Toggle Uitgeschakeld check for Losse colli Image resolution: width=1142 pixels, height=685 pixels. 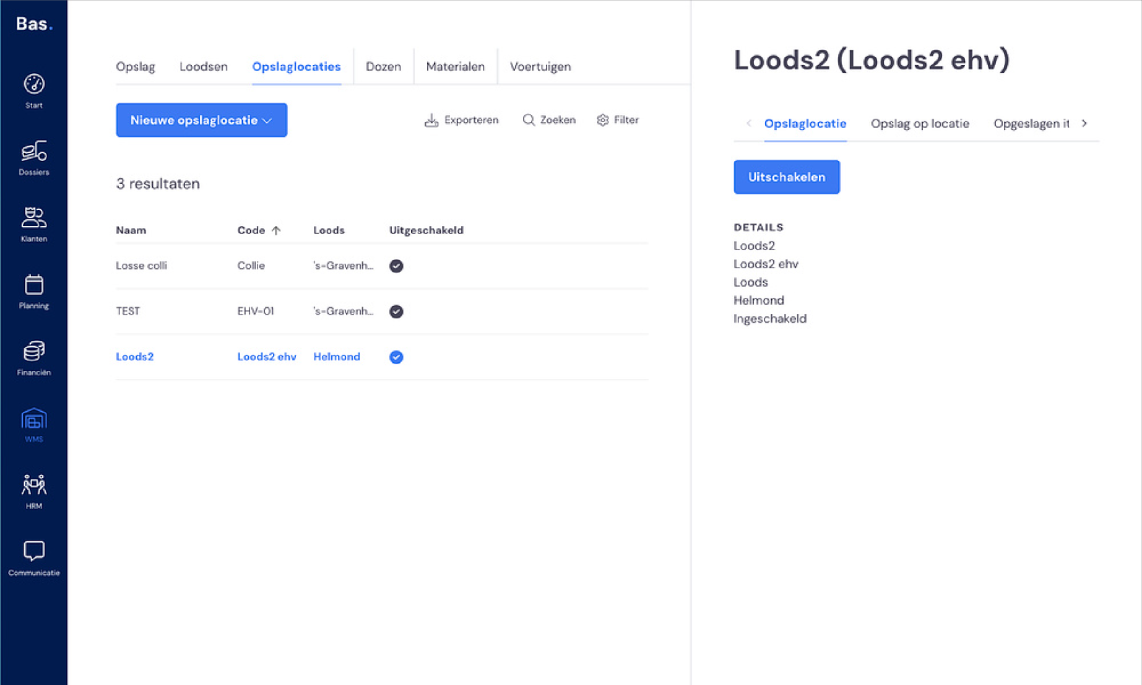click(396, 266)
